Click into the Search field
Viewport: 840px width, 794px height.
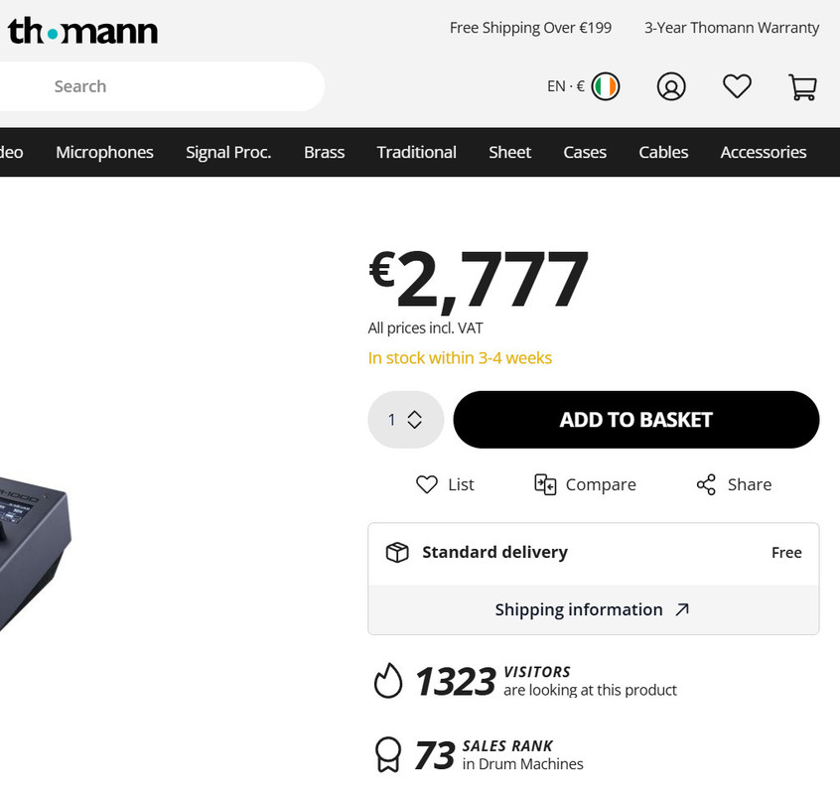pyautogui.click(x=162, y=86)
